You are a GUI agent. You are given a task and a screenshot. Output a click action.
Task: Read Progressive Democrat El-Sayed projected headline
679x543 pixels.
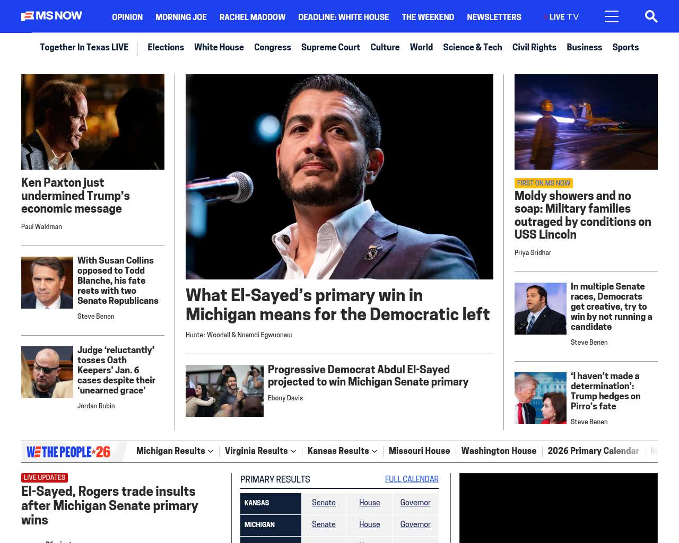[x=368, y=376]
